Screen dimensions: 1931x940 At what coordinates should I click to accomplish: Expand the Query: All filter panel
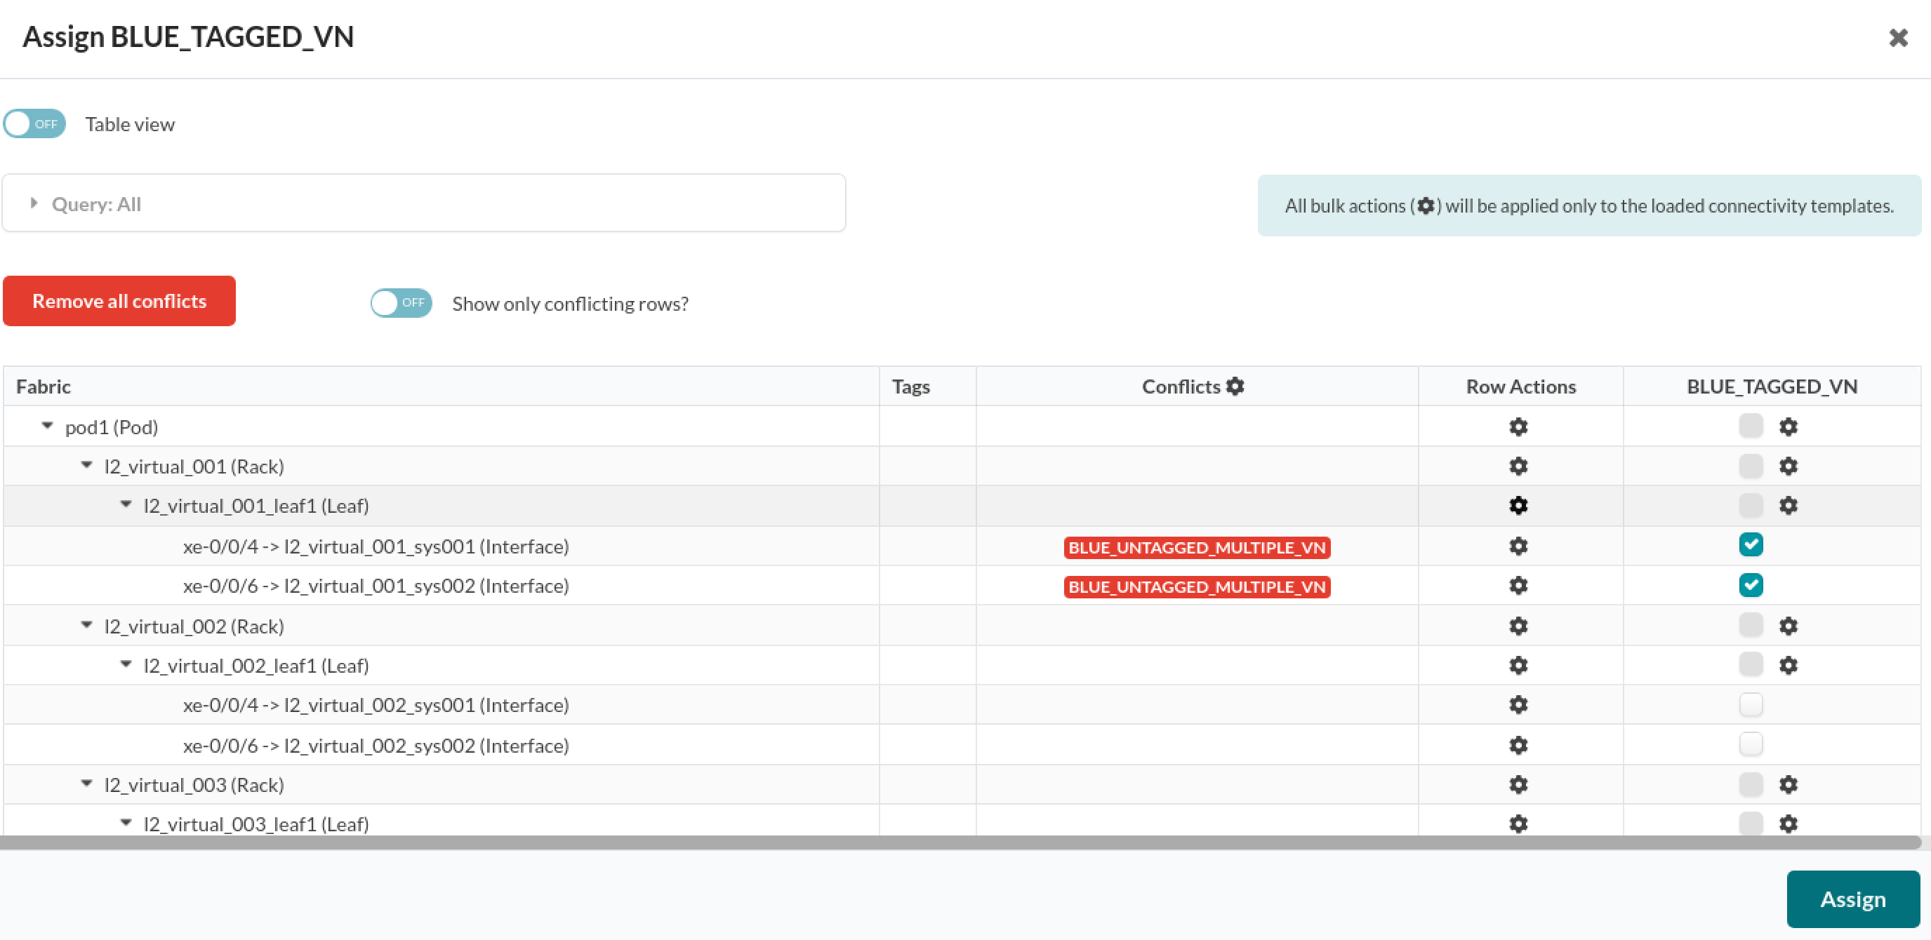34,202
